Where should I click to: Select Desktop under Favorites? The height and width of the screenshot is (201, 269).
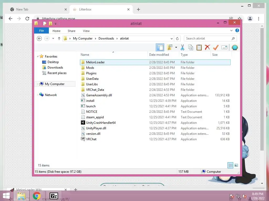click(x=53, y=62)
